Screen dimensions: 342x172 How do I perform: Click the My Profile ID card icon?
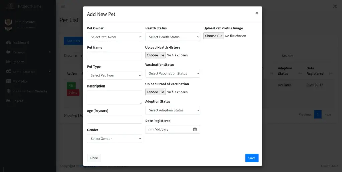(x=8, y=81)
